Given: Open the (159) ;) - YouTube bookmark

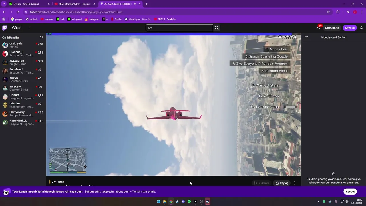Looking at the screenshot, I should pos(165,19).
